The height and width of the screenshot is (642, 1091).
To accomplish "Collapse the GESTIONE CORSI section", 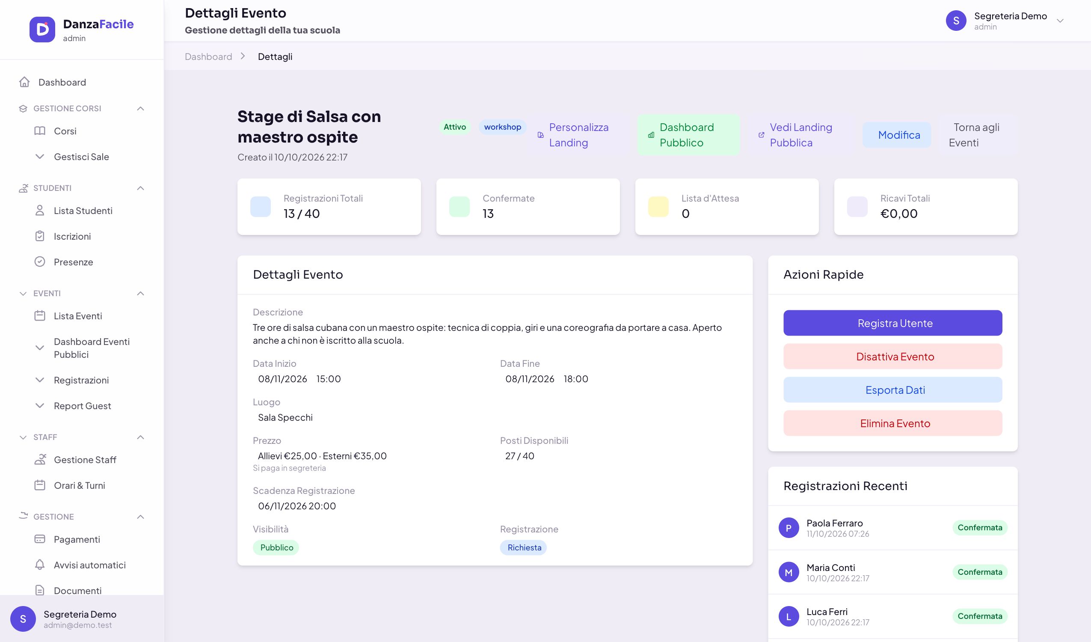I will pyautogui.click(x=140, y=108).
